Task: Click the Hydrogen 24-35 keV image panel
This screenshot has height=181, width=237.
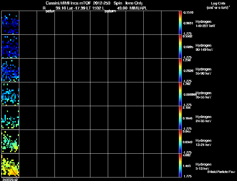Action: tap(10, 118)
